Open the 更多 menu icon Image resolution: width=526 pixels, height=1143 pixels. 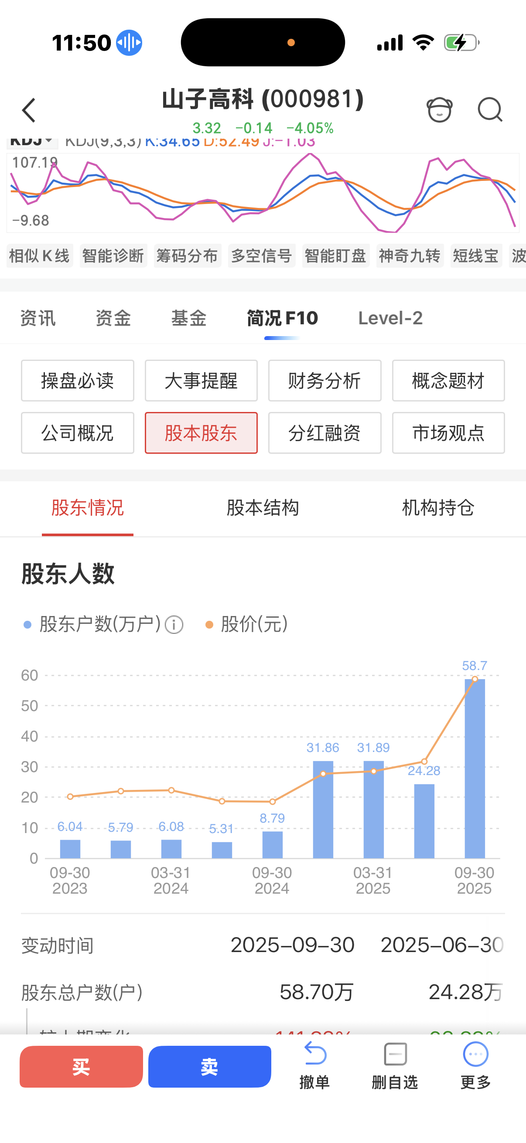pos(475,1053)
